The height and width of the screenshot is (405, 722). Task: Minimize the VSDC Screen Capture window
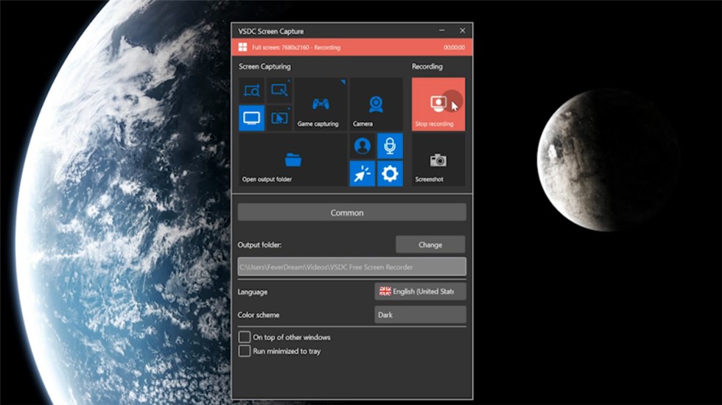pos(441,30)
